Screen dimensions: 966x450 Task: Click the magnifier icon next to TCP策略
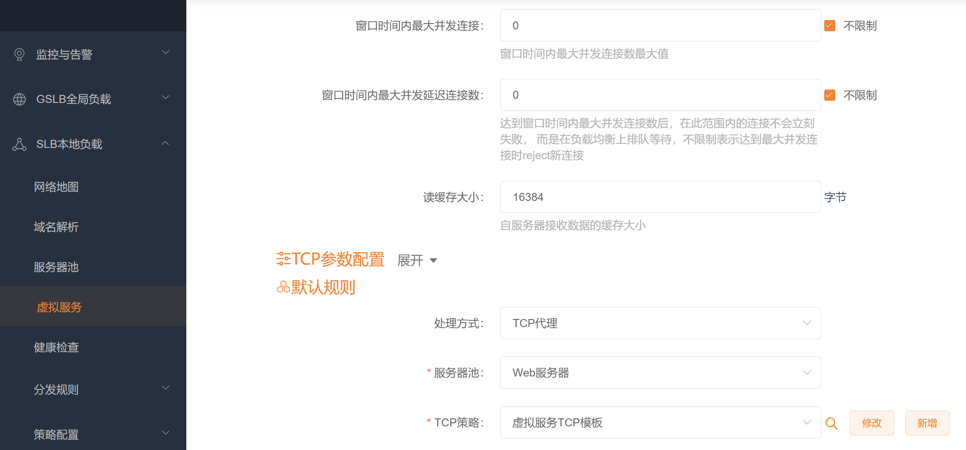[x=831, y=423]
